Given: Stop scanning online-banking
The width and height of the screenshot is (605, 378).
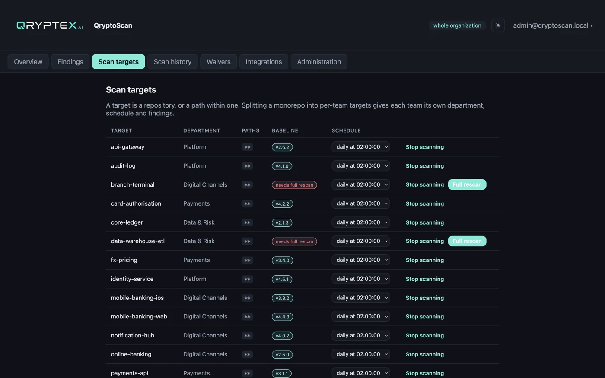Looking at the screenshot, I should tap(424, 354).
